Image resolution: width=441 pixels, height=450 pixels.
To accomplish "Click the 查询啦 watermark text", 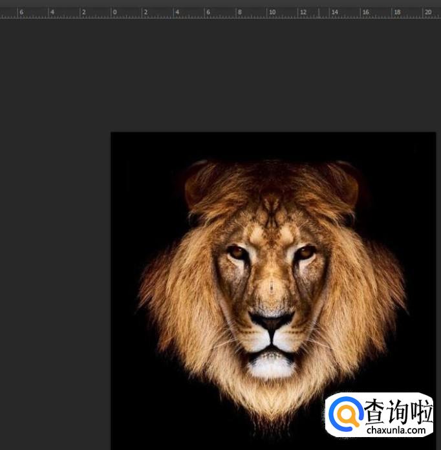I will point(395,411).
